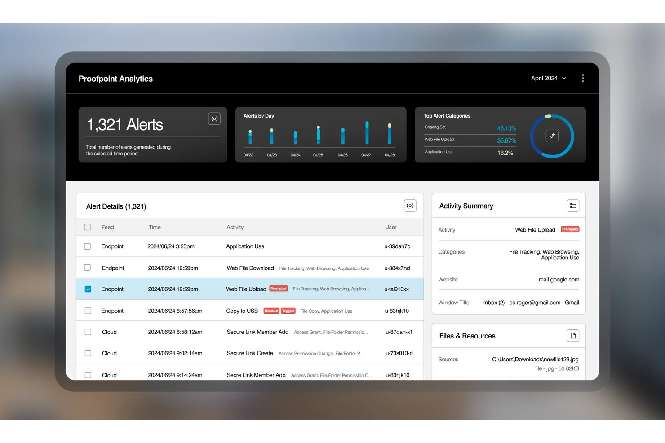Open the April 2024 date dropdown
This screenshot has height=443, width=665.
click(549, 78)
